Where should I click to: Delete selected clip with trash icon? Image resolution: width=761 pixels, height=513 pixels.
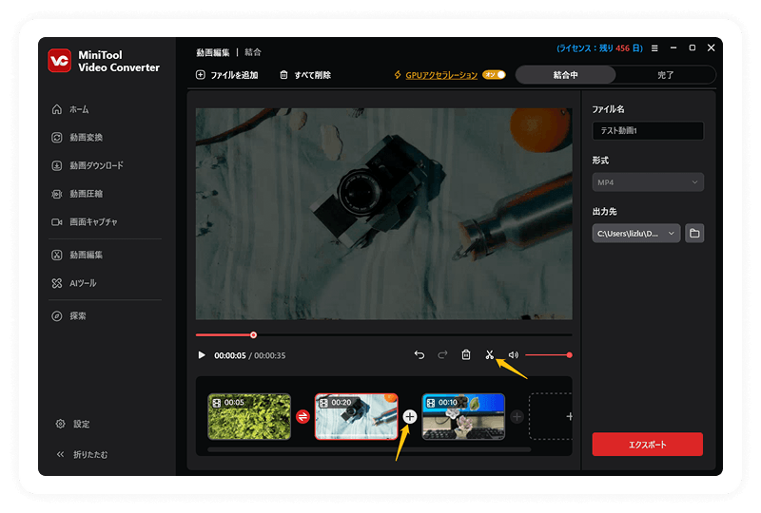click(x=466, y=355)
